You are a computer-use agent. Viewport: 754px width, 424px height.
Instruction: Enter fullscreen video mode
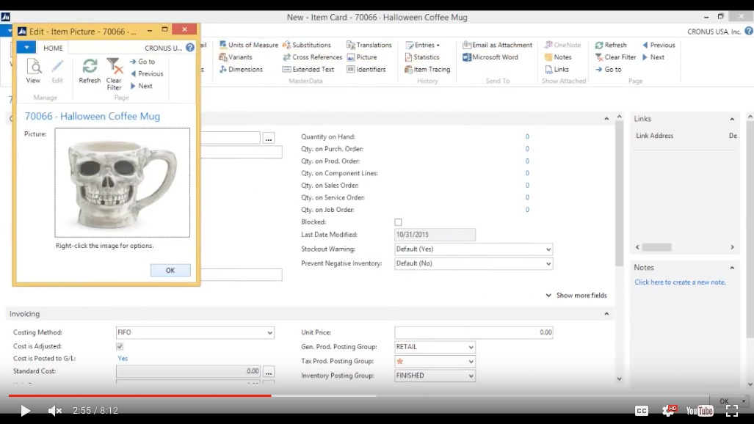732,411
